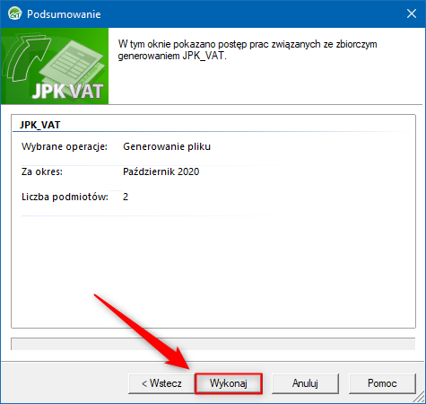
Task: Click the 'Wybrane operacje:' label
Action: pos(65,146)
